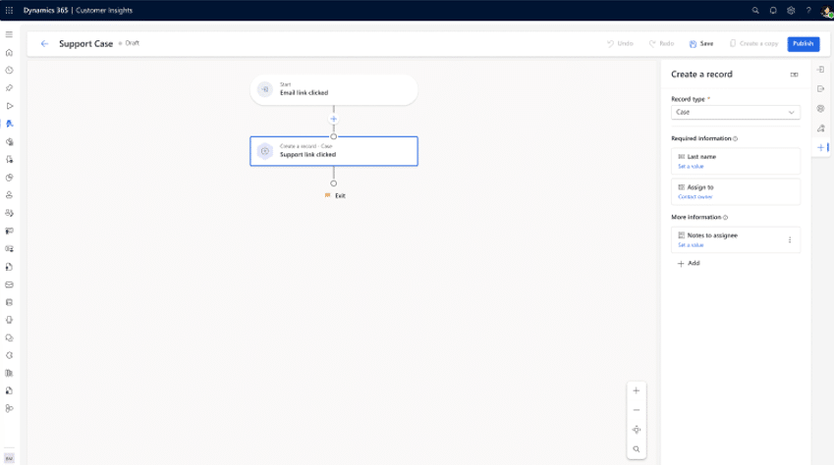Toggle Create a record pane expand icon
Image resolution: width=834 pixels, height=465 pixels.
[794, 75]
